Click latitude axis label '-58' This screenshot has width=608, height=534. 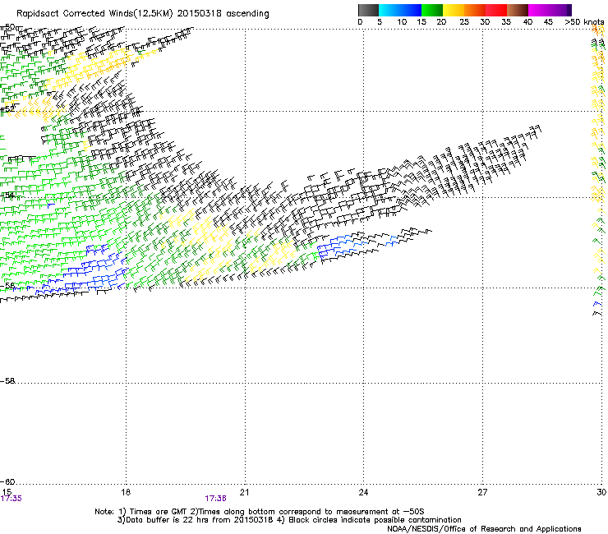7,381
